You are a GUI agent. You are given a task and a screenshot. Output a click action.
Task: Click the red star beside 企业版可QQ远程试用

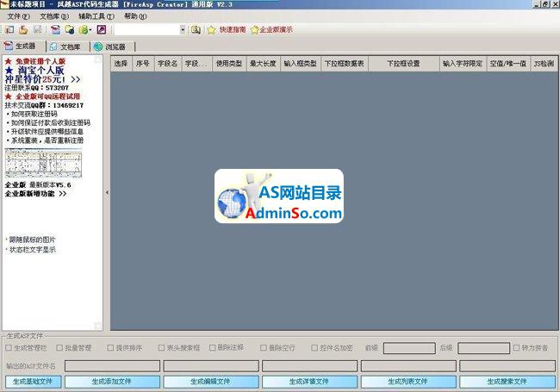[9, 96]
